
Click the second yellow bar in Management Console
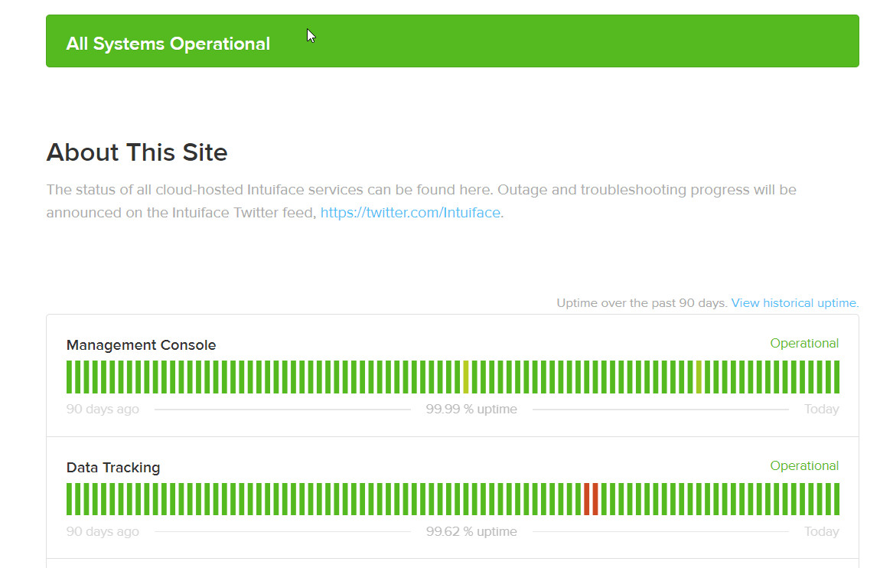(699, 377)
